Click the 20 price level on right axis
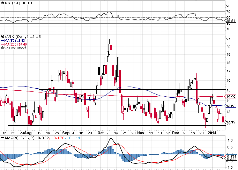The image size is (238, 170). click(x=228, y=47)
